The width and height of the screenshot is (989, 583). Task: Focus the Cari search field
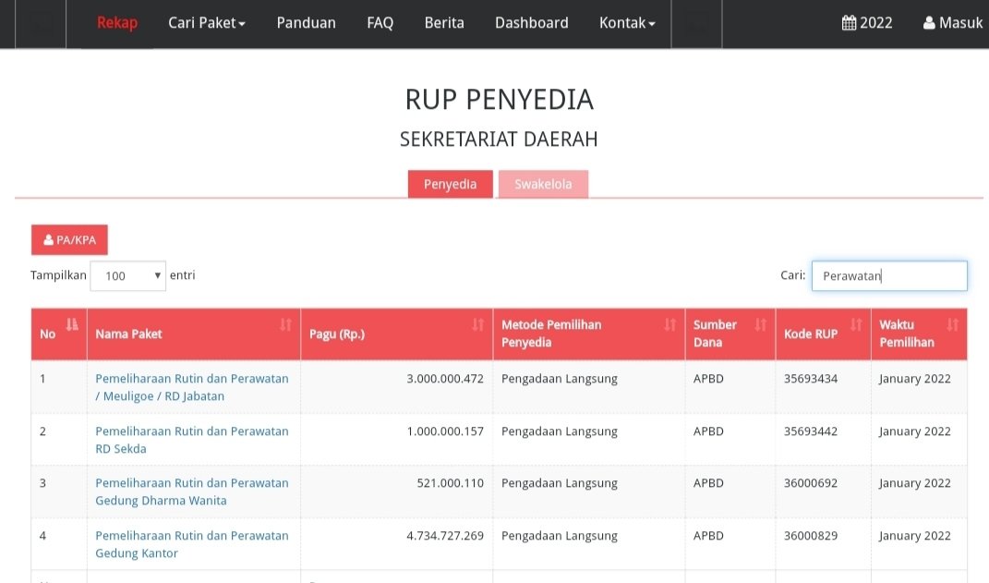889,275
